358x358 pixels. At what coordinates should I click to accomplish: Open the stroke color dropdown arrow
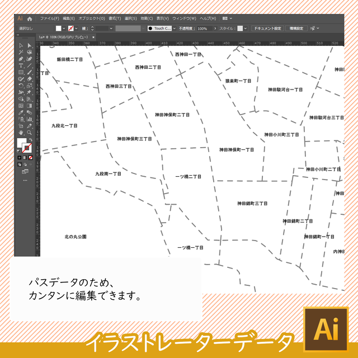76,29
